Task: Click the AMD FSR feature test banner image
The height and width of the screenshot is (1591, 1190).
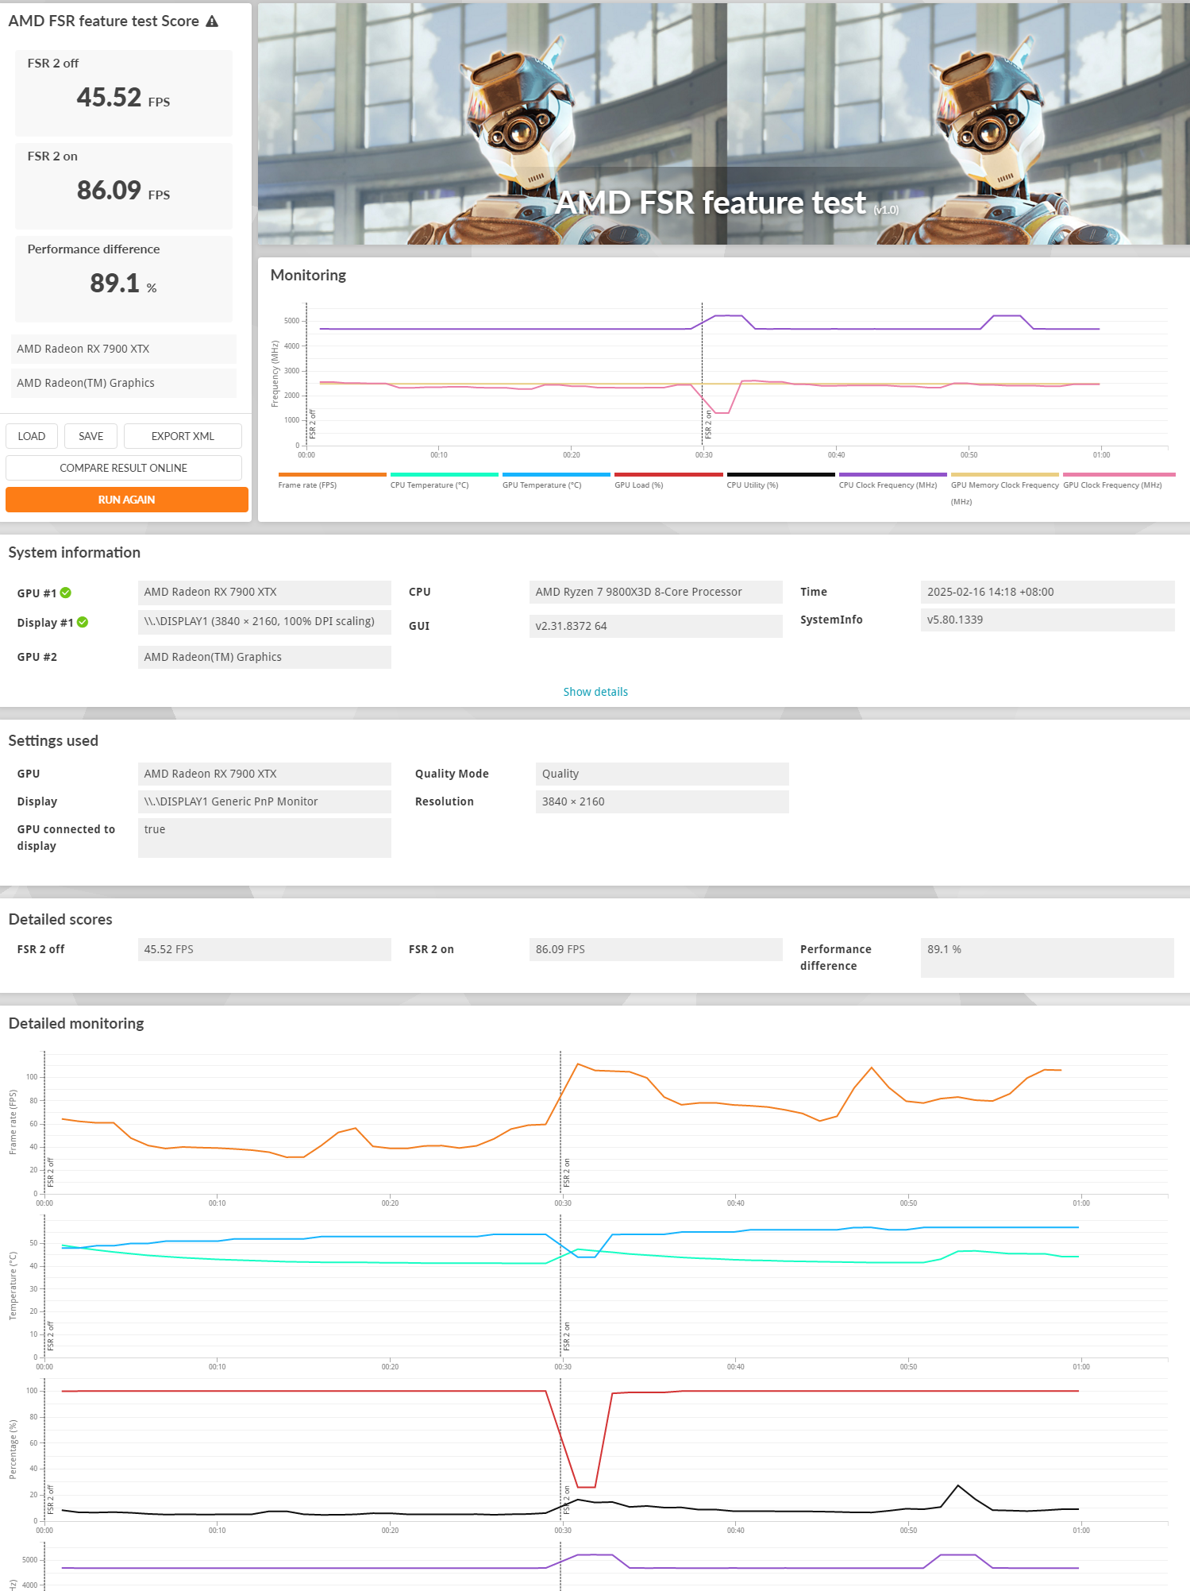Action: click(x=724, y=124)
